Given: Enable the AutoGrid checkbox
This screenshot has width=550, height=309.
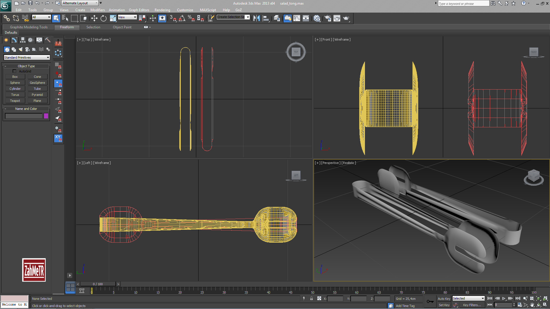Looking at the screenshot, I should tap(14, 71).
